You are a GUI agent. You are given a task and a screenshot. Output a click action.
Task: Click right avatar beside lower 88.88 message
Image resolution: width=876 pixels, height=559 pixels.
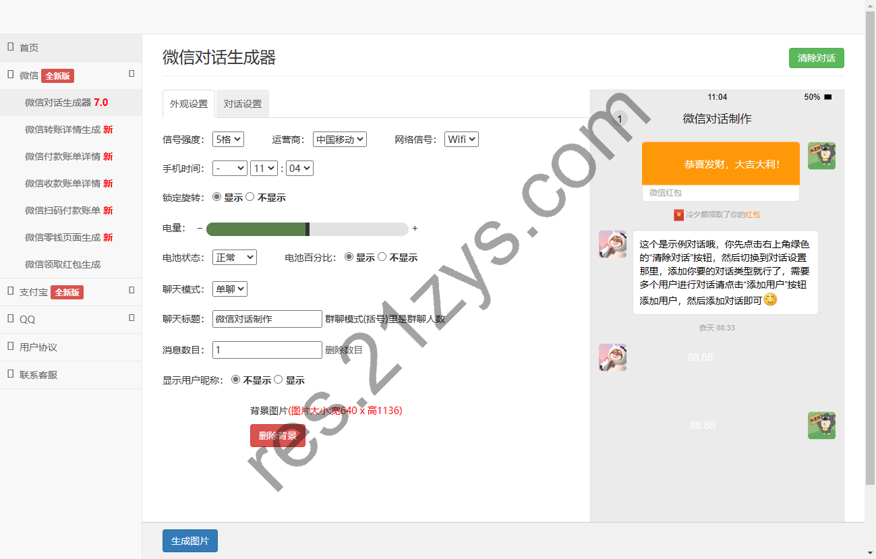pos(821,425)
